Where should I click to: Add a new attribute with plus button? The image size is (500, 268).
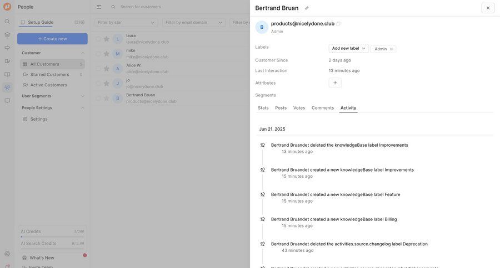pyautogui.click(x=335, y=83)
